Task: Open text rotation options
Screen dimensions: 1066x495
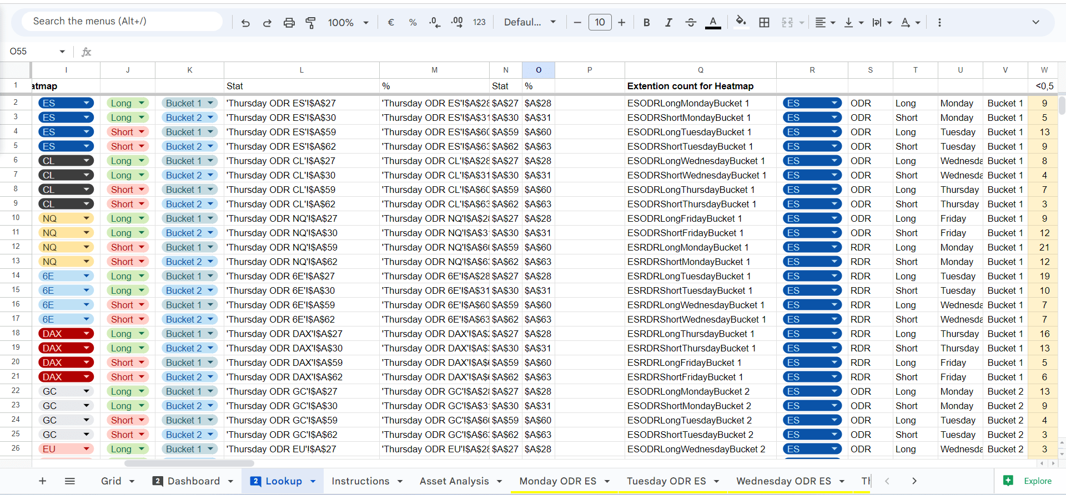Action: 911,23
